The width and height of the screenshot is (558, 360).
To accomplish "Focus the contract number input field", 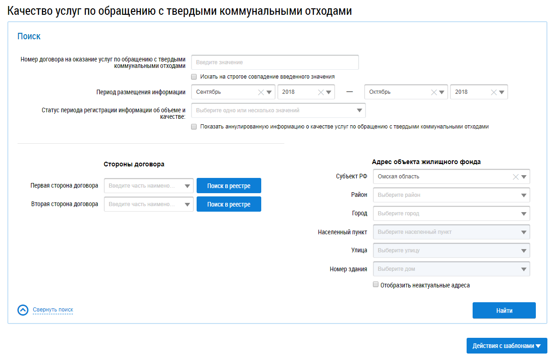I will click(x=275, y=62).
